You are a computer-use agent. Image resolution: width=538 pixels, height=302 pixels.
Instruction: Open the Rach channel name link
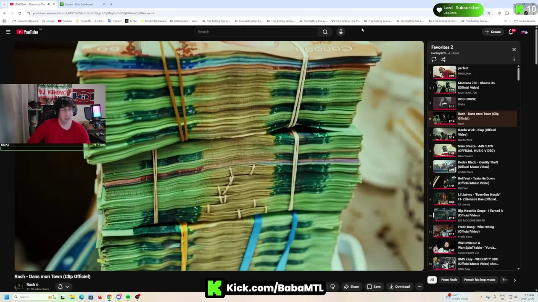[31, 284]
